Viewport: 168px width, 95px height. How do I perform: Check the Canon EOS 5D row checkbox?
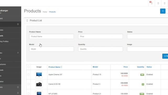pyautogui.click(x=28, y=84)
